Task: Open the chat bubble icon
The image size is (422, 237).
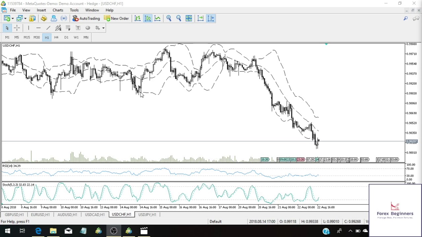Action: (416, 18)
